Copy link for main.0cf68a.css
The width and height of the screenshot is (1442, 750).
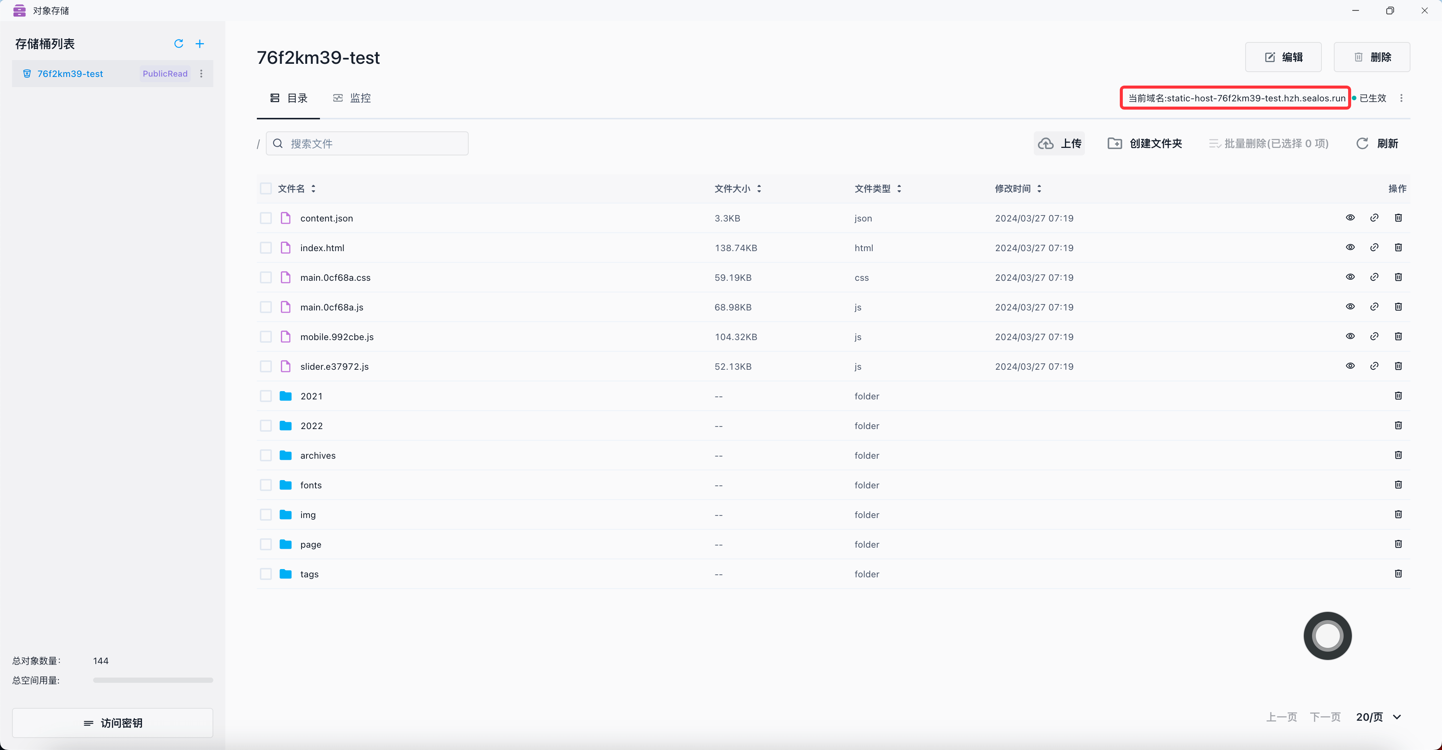tap(1374, 277)
